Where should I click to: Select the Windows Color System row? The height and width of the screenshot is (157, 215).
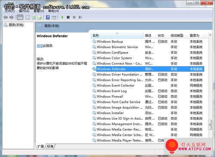click(x=148, y=58)
